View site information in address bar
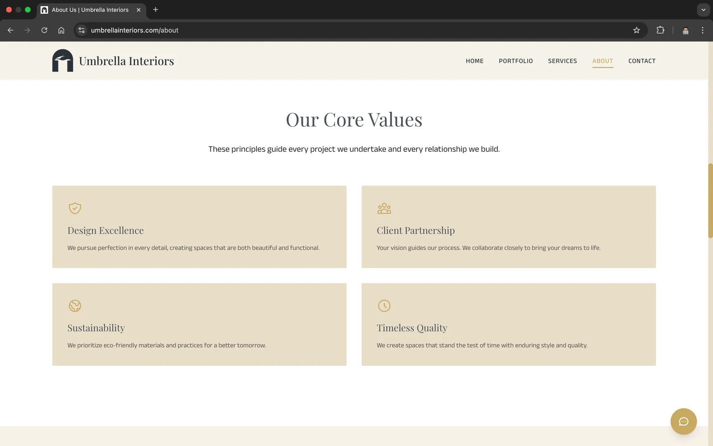Screen dimensions: 713x446 click(x=82, y=30)
